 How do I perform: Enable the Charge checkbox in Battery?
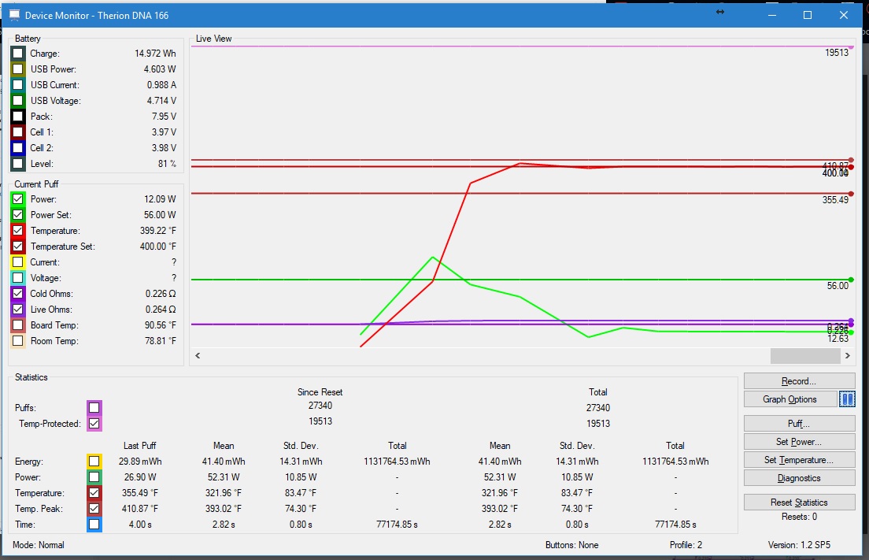coord(18,54)
